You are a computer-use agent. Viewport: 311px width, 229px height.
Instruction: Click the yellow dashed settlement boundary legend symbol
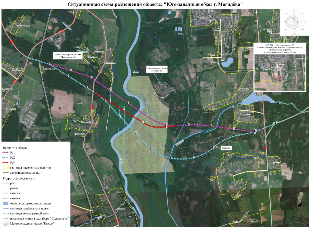7,168
